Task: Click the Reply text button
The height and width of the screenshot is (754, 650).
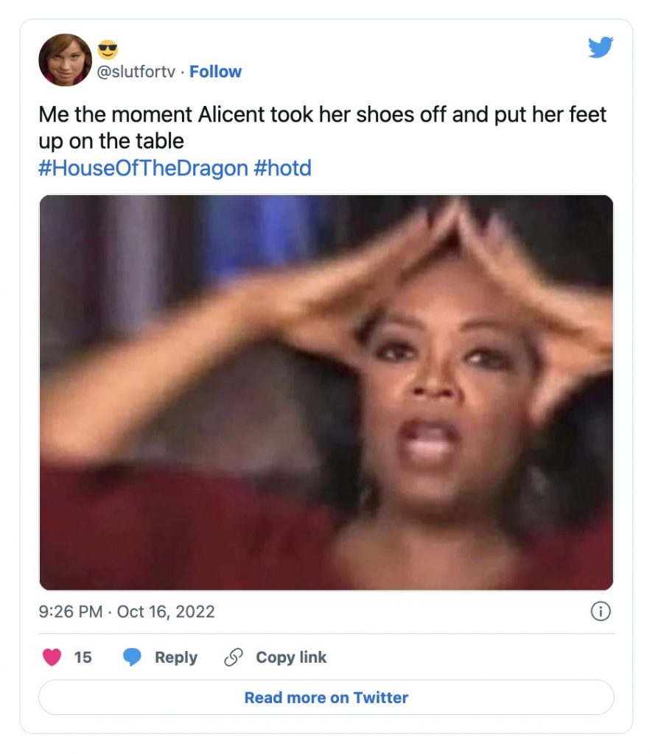Action: click(x=176, y=658)
